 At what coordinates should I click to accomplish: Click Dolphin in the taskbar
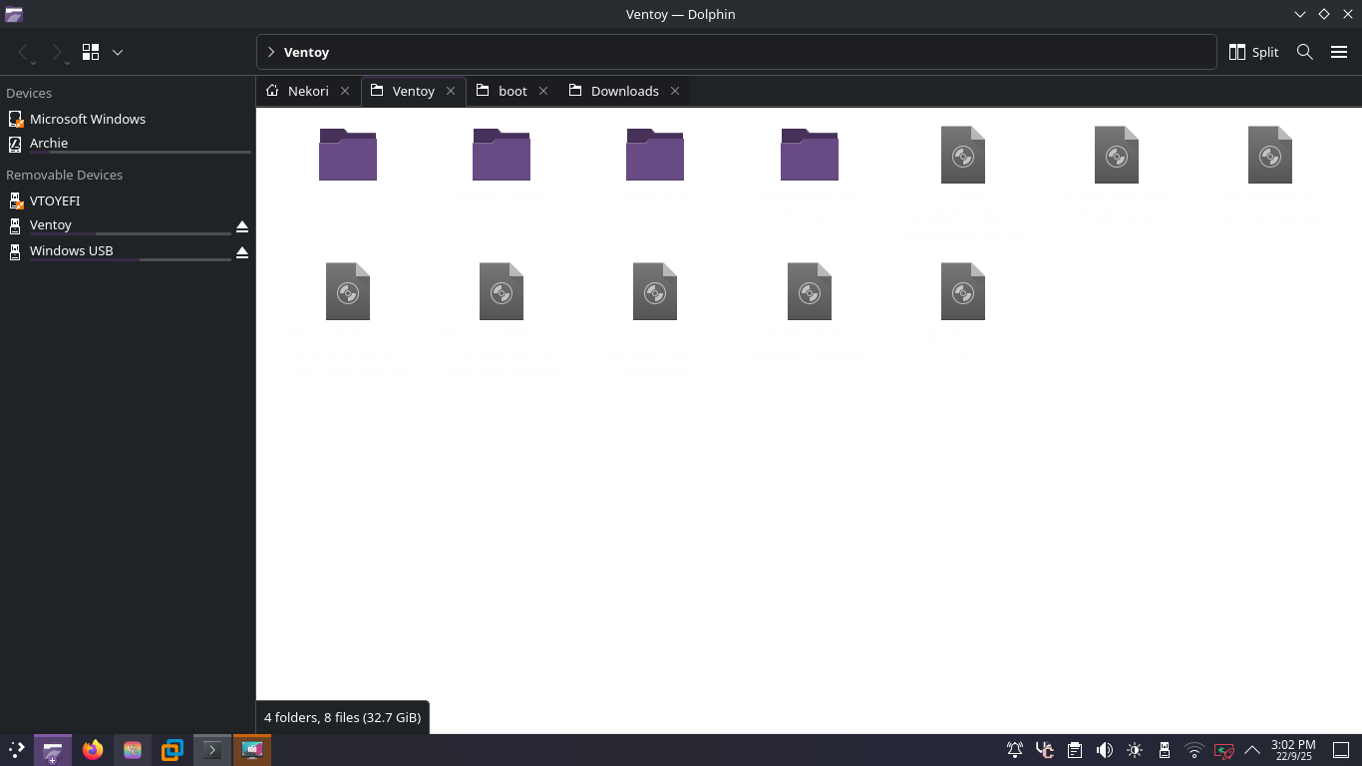(53, 750)
